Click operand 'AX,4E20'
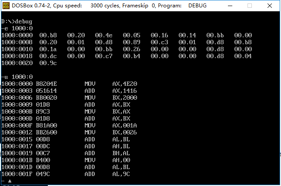 125,84
